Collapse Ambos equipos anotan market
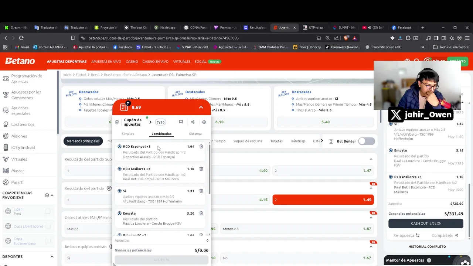The width and height of the screenshot is (473, 266). (x=371, y=247)
